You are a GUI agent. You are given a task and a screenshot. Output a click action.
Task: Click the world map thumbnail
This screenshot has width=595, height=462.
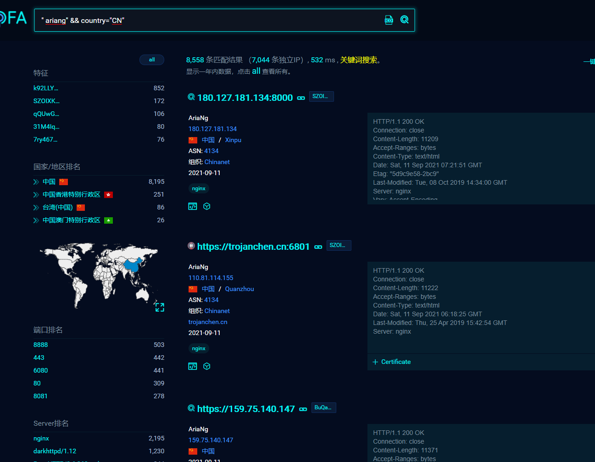point(99,275)
